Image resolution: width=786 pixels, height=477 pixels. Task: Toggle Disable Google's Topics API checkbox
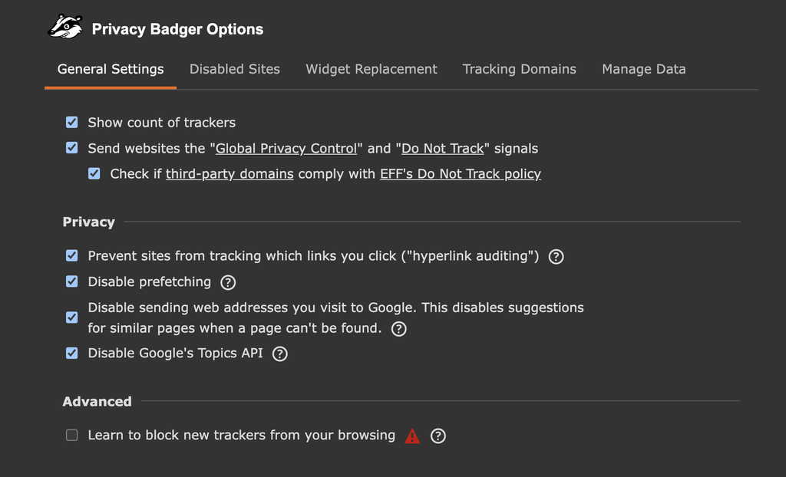pos(71,354)
